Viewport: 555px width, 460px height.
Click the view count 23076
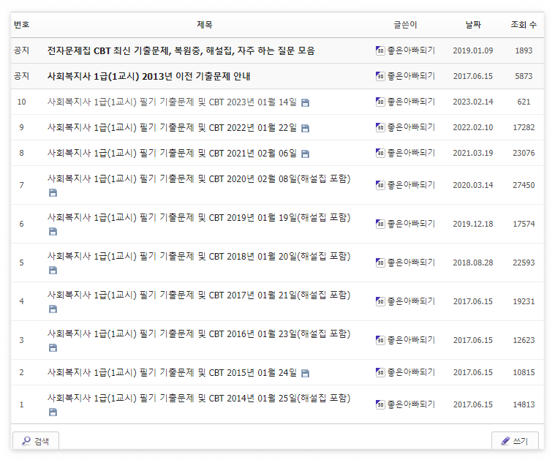pyautogui.click(x=524, y=153)
